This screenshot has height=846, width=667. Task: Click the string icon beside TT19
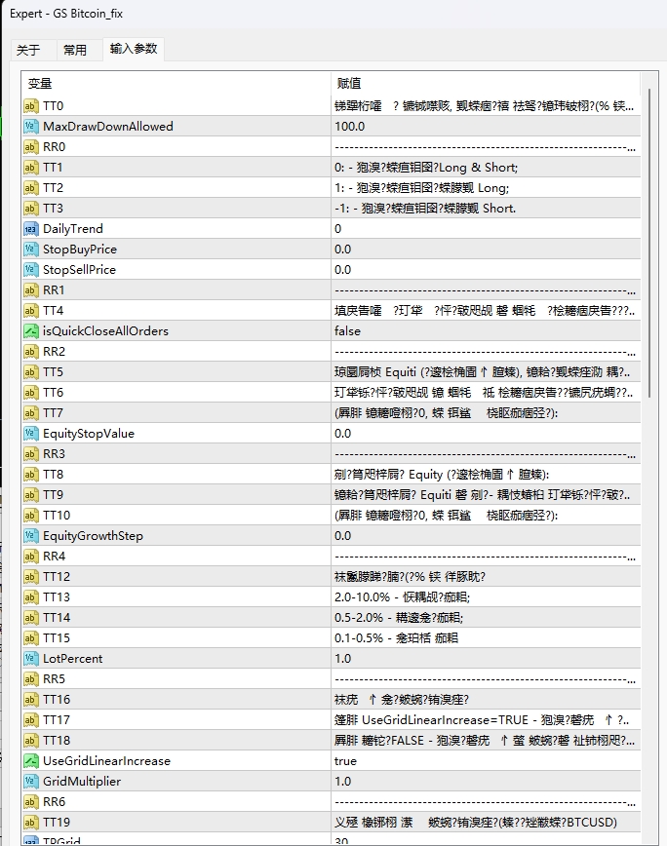[x=31, y=823]
